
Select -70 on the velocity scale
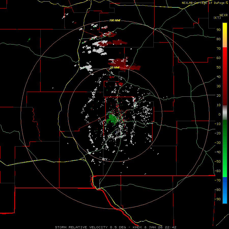click(218, 180)
